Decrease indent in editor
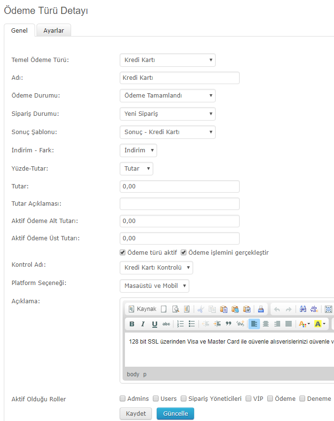 coord(206,324)
